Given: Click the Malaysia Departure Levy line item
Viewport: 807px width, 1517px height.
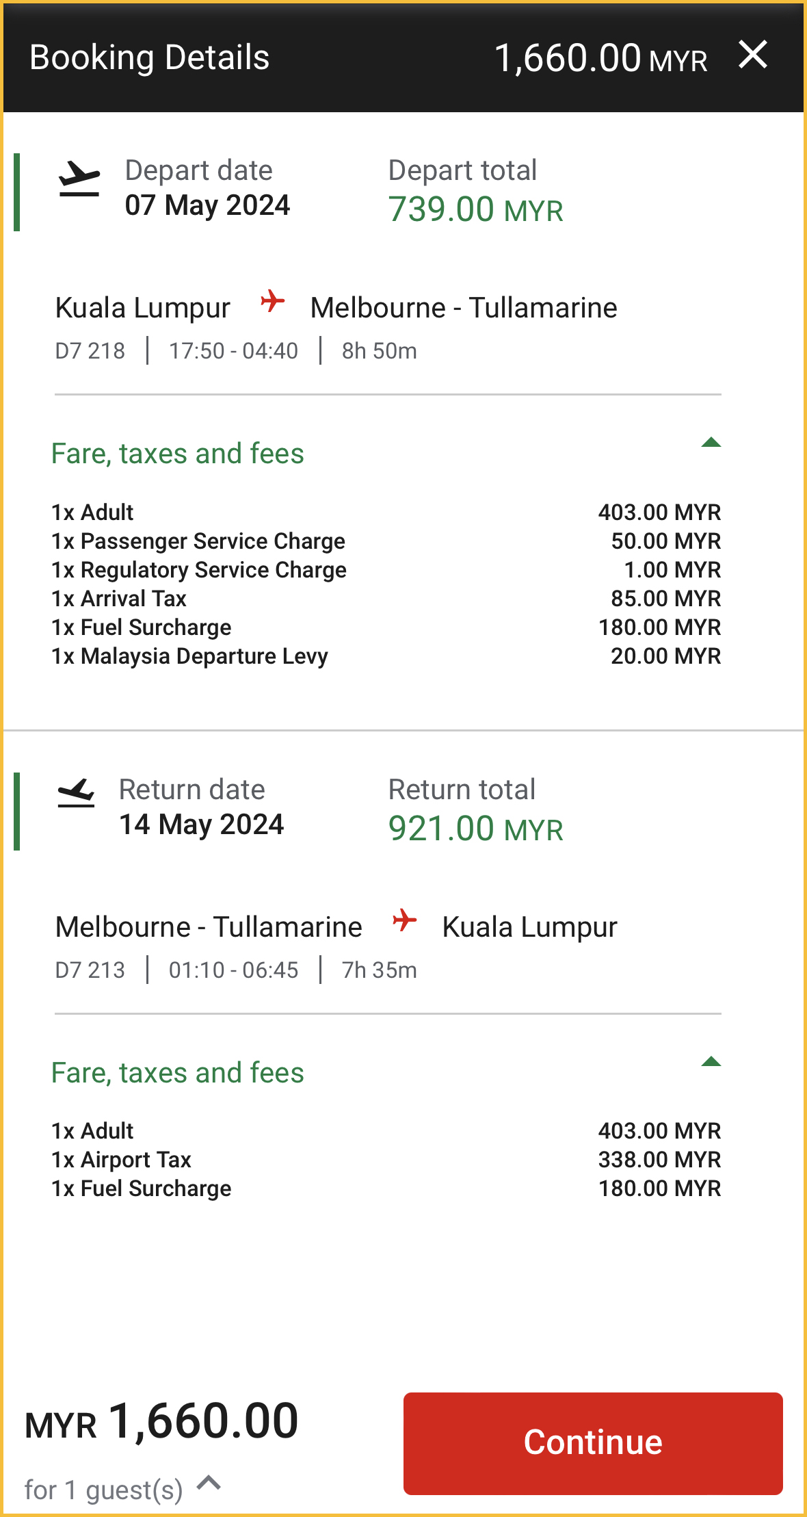Looking at the screenshot, I should click(190, 656).
